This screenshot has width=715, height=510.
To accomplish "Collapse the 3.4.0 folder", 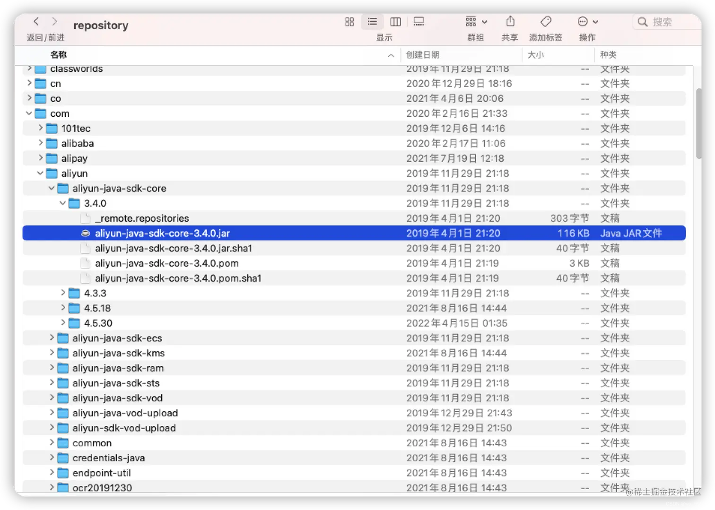I will (x=63, y=203).
